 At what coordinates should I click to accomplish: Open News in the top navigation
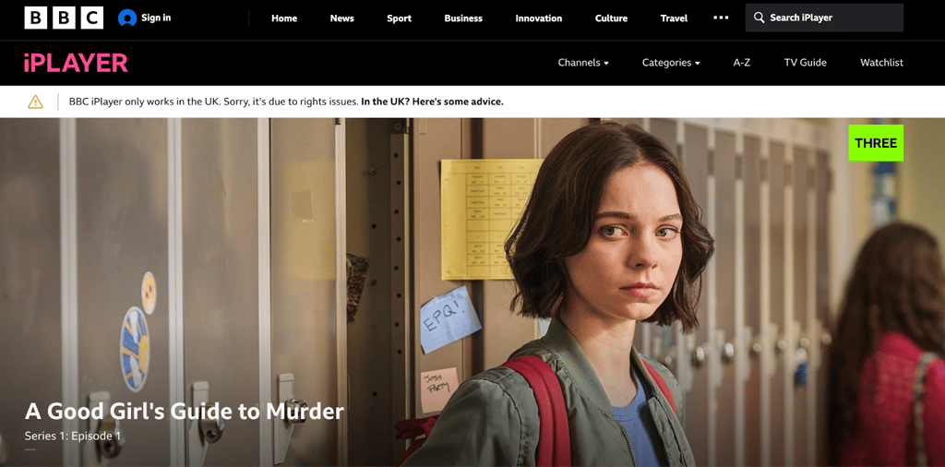(x=341, y=18)
